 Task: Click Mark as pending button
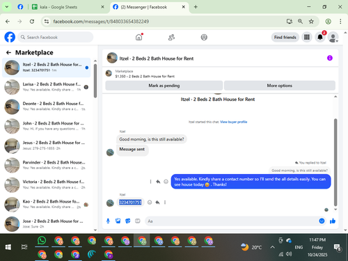(x=164, y=86)
